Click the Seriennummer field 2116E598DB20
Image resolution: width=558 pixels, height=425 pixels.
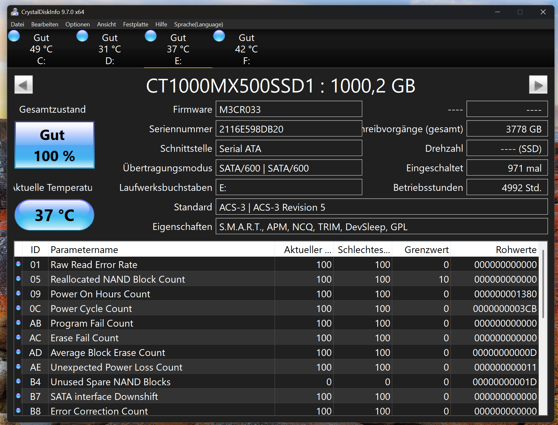[x=289, y=129]
